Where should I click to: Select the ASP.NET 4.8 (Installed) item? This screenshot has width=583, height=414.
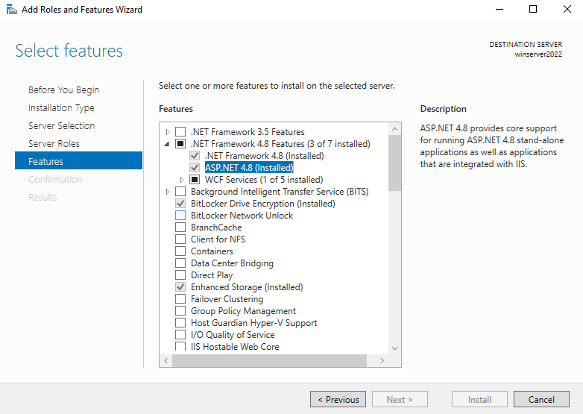[x=249, y=168]
